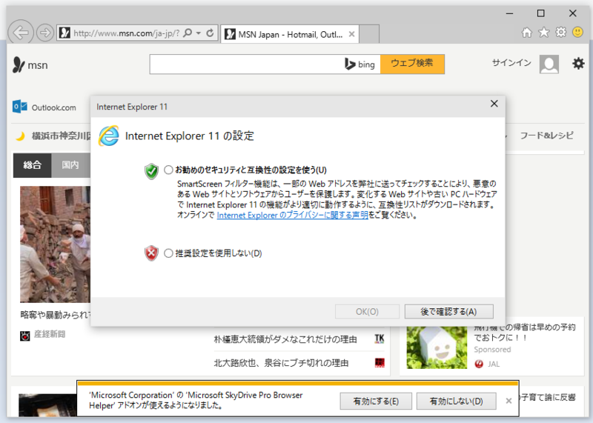Viewport: 593px width, 423px height.
Task: Open the フード&レシピ menu item
Action: (546, 136)
